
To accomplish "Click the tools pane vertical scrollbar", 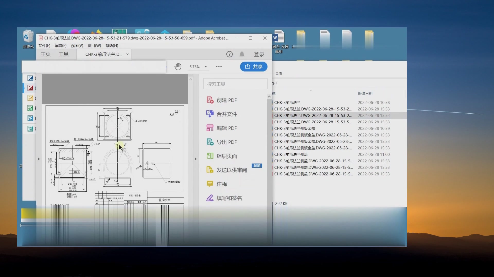I will 269,151.
